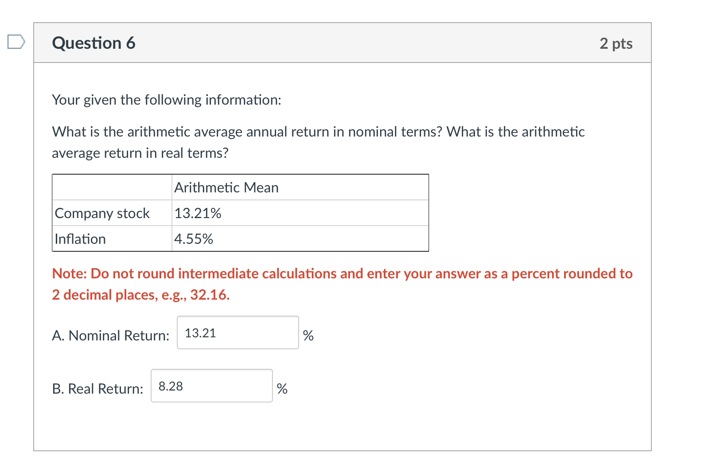This screenshot has height=457, width=709.
Task: Click inside the Real Return input field
Action: click(x=211, y=386)
